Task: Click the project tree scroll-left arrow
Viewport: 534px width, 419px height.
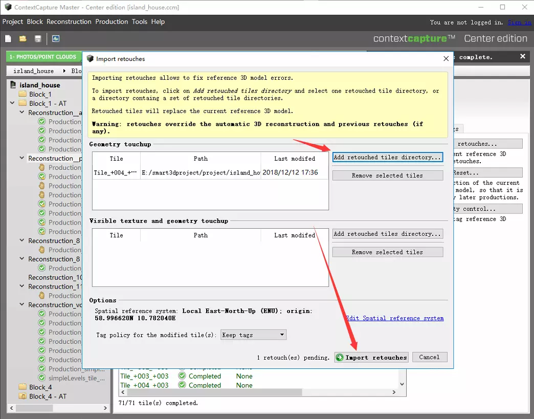Action: (x=12, y=408)
